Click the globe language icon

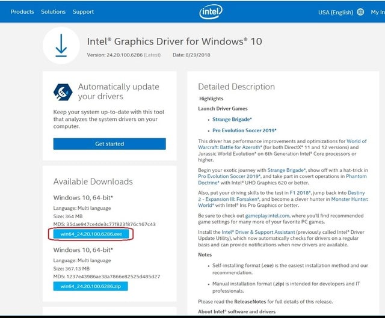[x=360, y=12]
